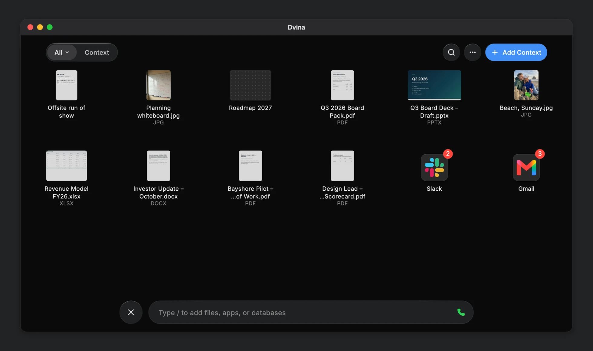Switch to the Context tab
The height and width of the screenshot is (351, 593).
tap(97, 52)
